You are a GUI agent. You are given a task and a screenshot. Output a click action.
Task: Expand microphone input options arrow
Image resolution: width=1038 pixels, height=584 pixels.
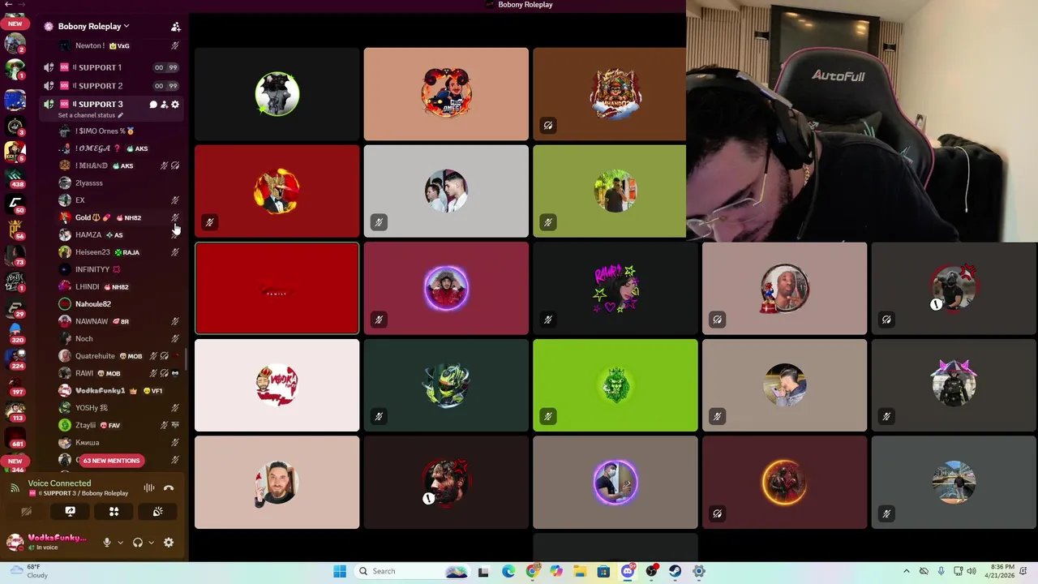[120, 543]
